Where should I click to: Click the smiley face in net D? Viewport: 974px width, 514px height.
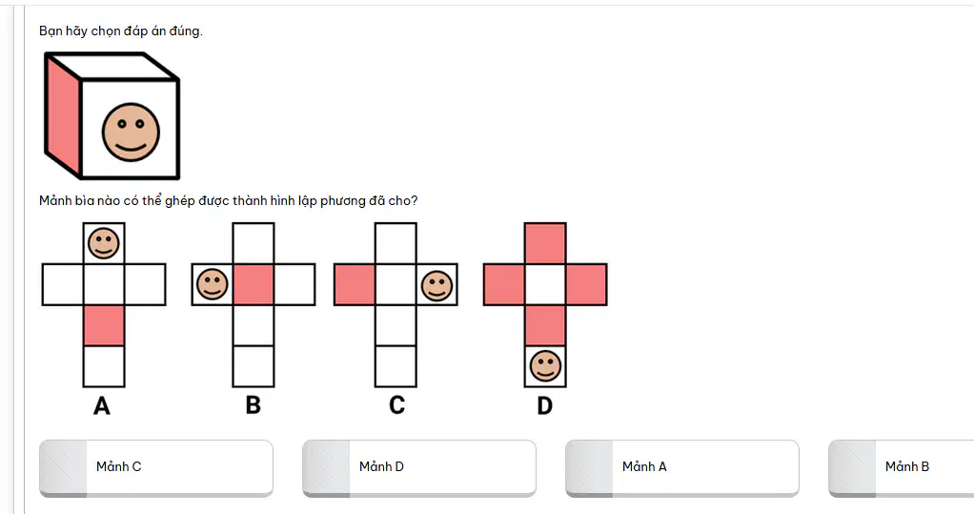[545, 365]
